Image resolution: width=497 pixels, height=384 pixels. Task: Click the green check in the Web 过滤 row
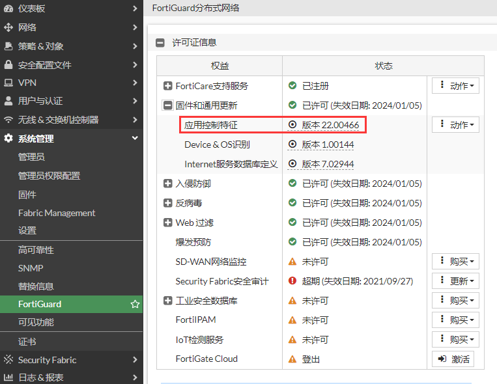pos(292,223)
